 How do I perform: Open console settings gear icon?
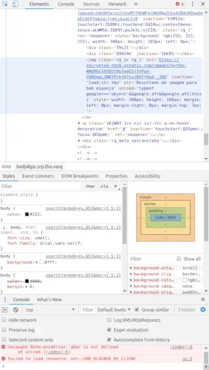[x=203, y=310]
